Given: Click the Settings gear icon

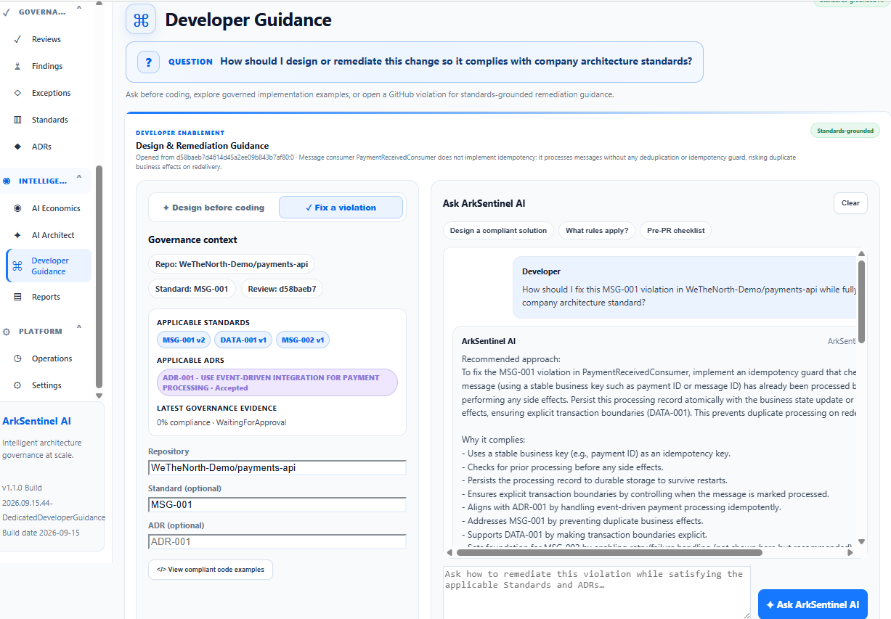Looking at the screenshot, I should (17, 385).
